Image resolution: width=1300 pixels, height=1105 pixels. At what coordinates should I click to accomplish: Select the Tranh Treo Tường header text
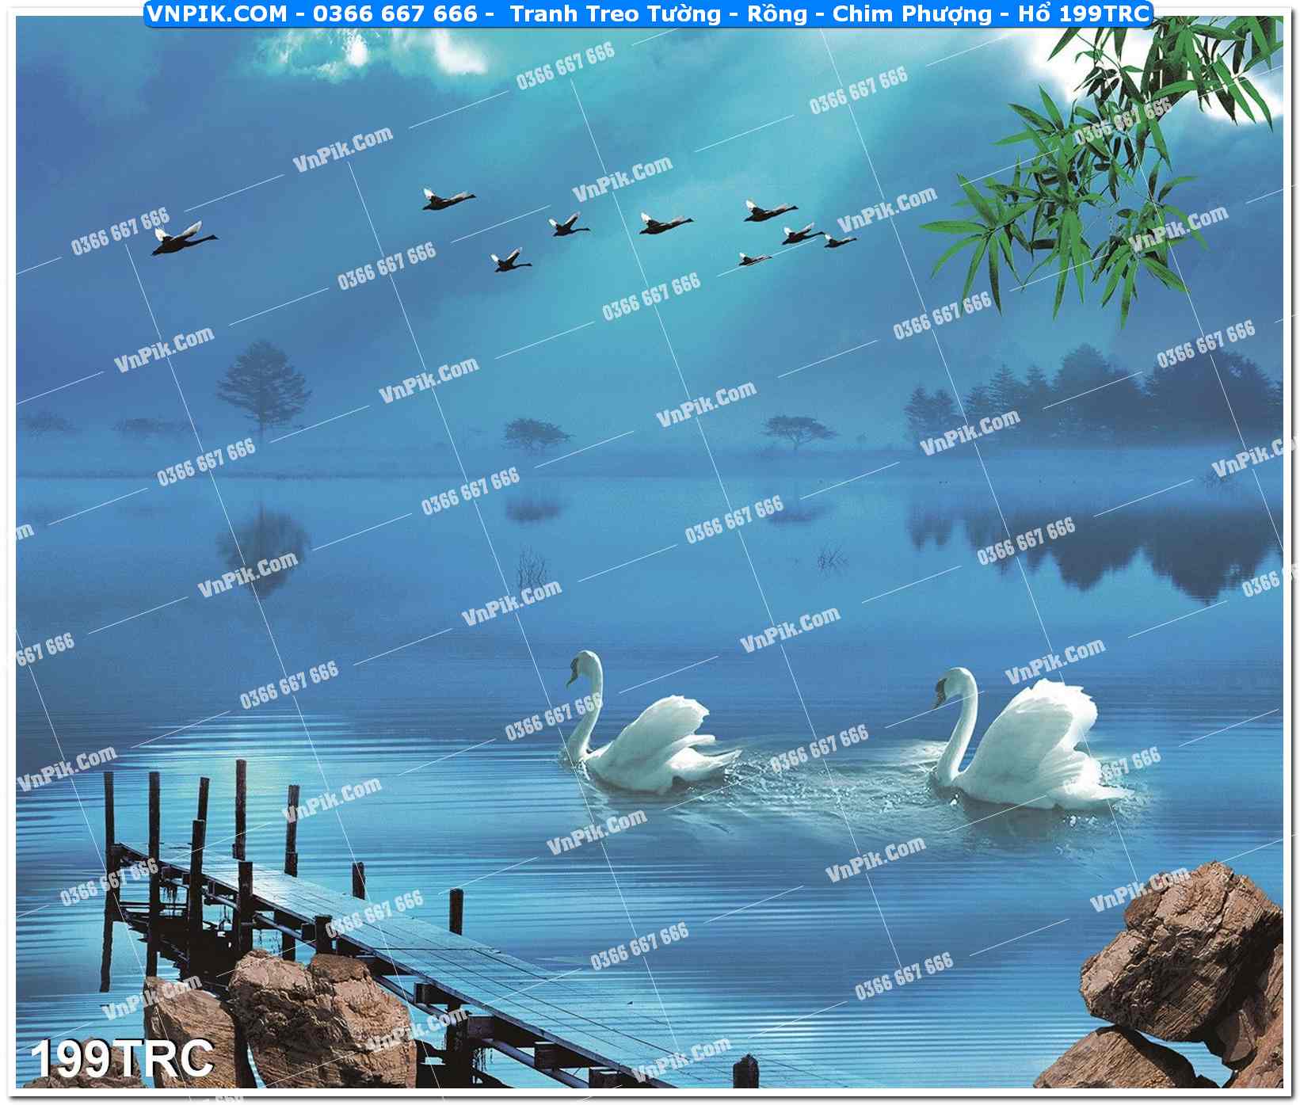[x=615, y=13]
